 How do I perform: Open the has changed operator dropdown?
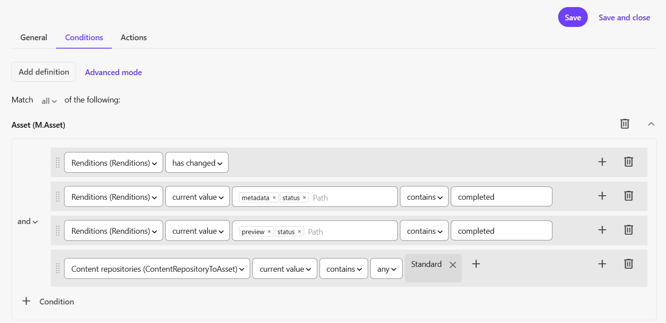click(197, 163)
